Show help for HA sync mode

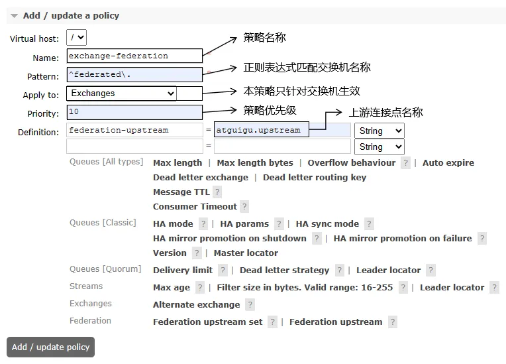tap(369, 224)
